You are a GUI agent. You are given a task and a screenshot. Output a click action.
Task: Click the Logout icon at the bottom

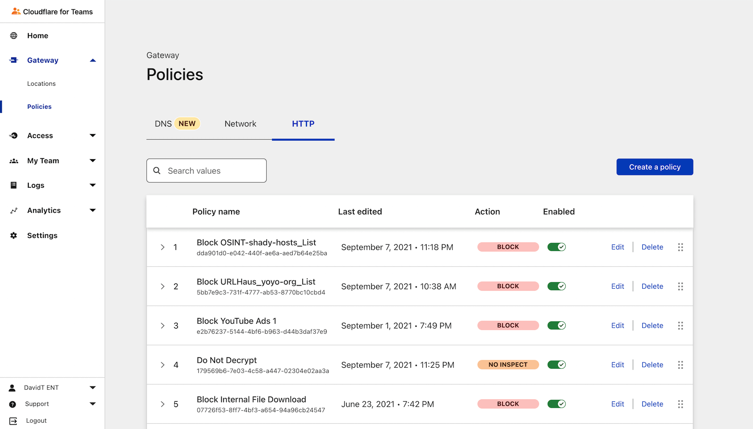click(13, 420)
